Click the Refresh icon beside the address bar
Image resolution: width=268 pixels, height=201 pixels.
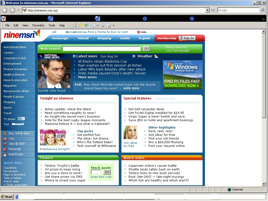(x=213, y=10)
